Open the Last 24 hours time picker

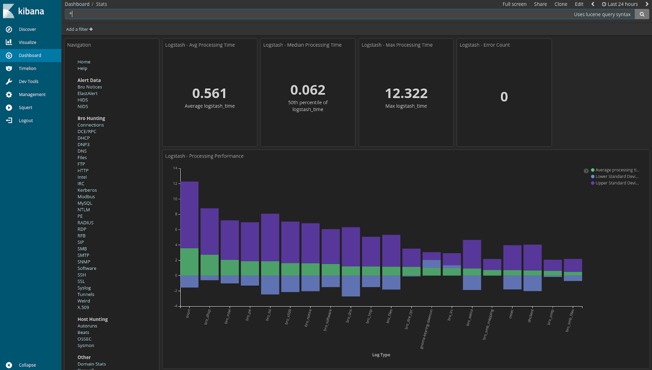620,4
